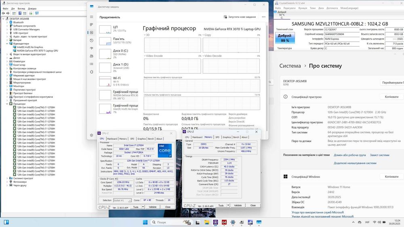Click Wi-Fi icon in system tray
The height and width of the screenshot is (227, 404).
coord(375,222)
